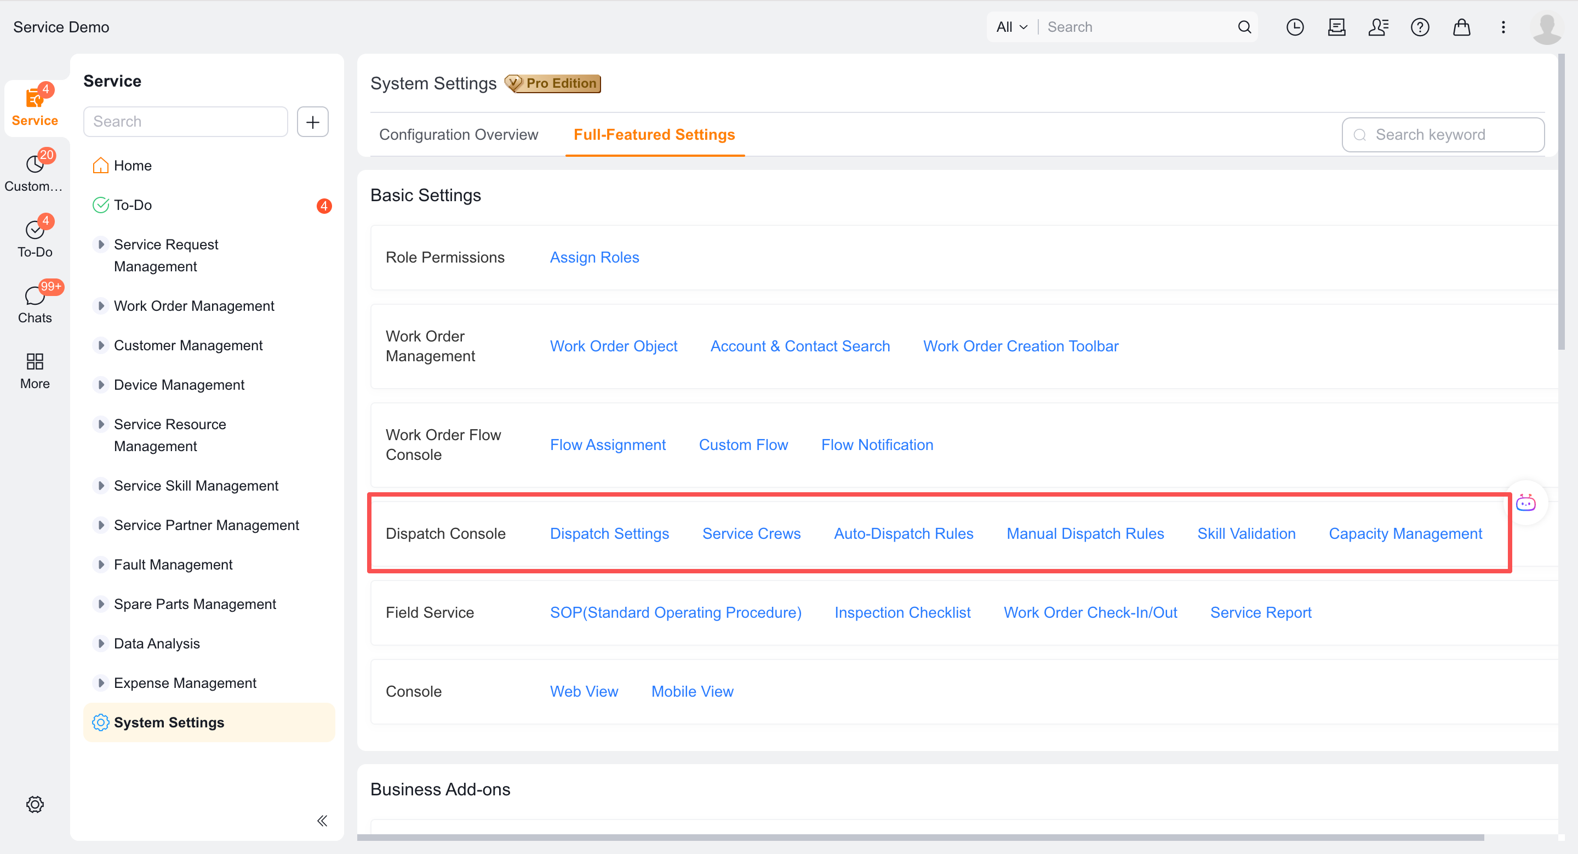Image resolution: width=1578 pixels, height=854 pixels.
Task: Expand Device Management
Action: (x=102, y=385)
